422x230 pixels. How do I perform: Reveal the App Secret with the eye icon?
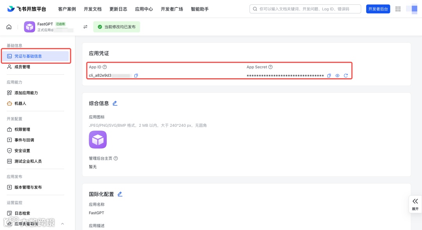[337, 75]
